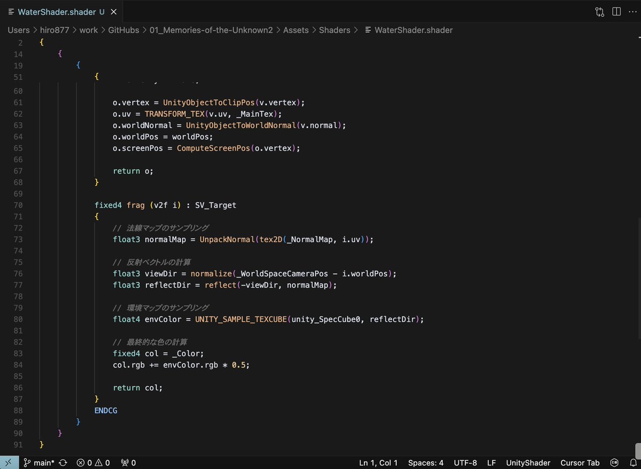Click line number 70 in the gutter
Viewport: 641px width, 469px height.
18,205
